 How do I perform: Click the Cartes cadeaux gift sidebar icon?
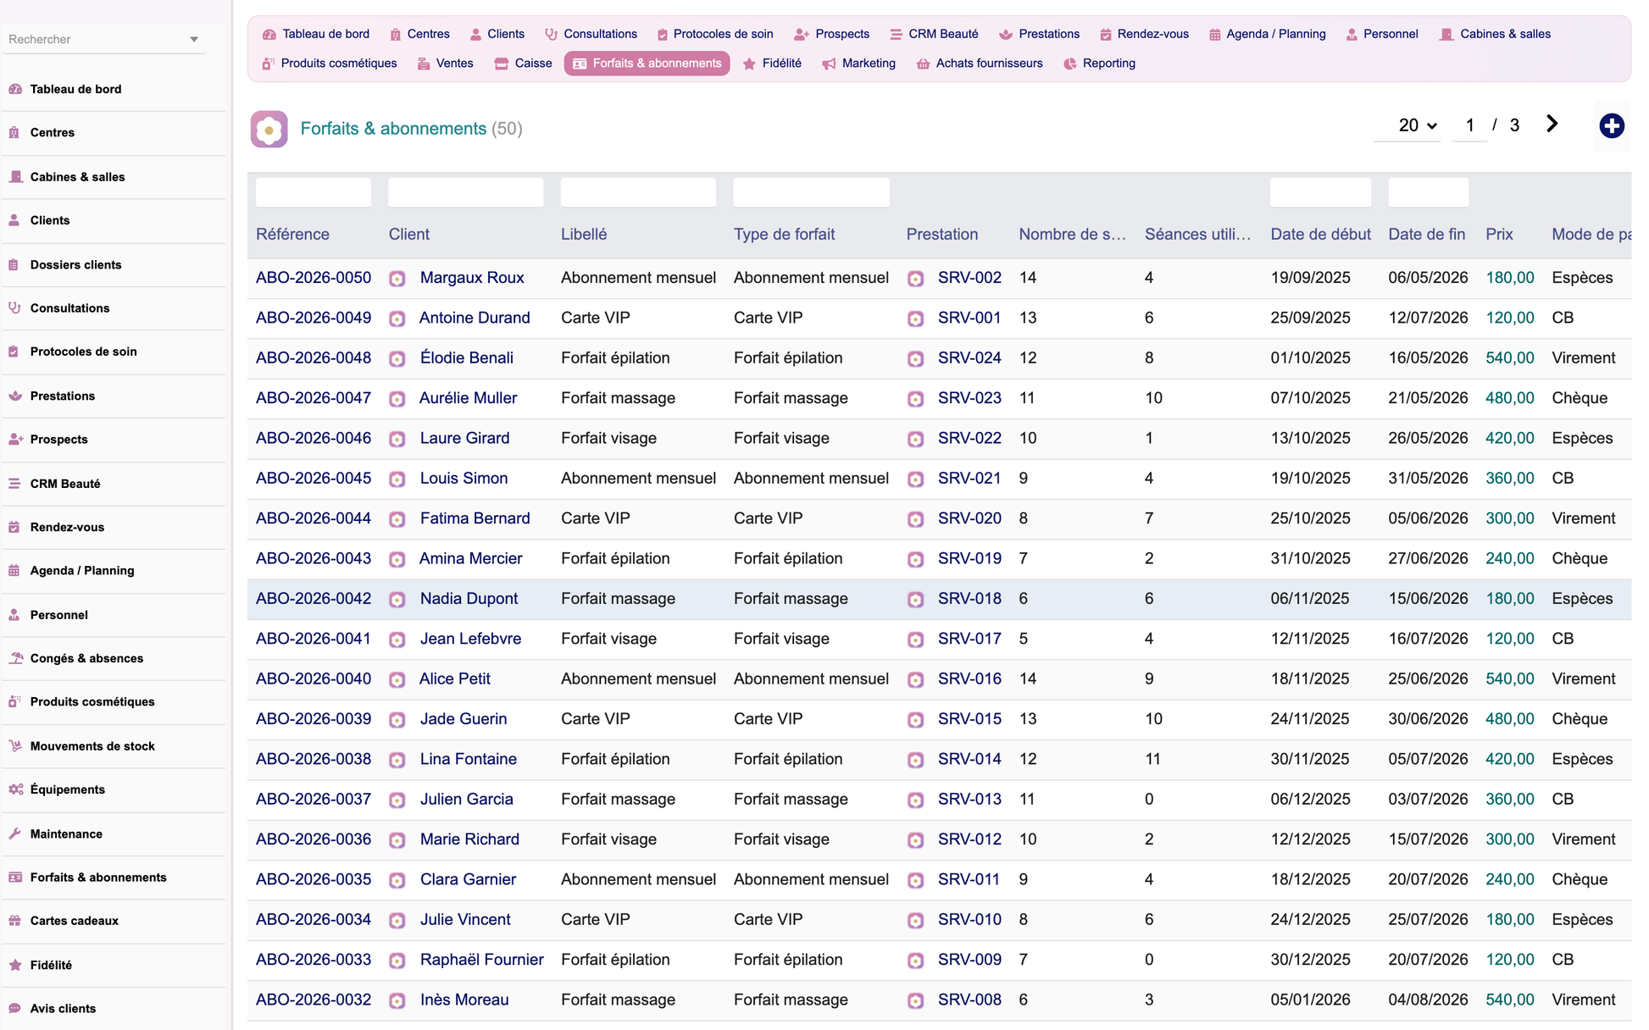click(15, 921)
